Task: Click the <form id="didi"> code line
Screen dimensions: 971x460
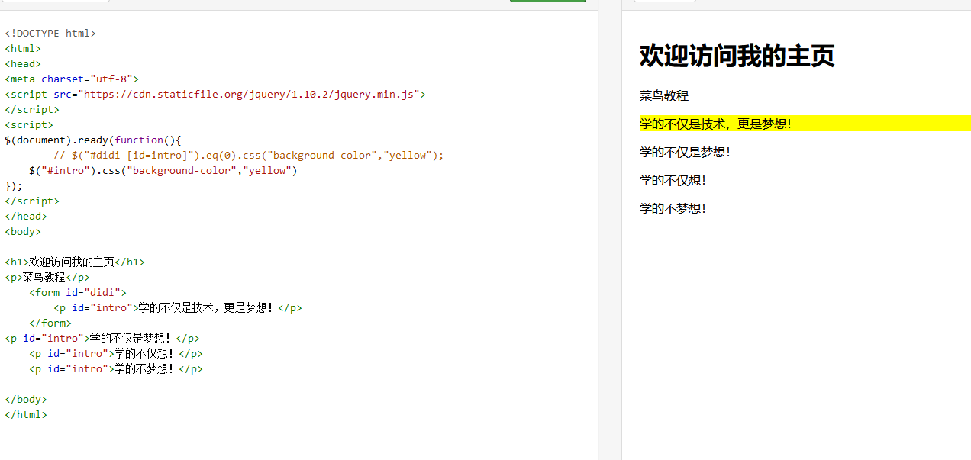Action: tap(78, 292)
